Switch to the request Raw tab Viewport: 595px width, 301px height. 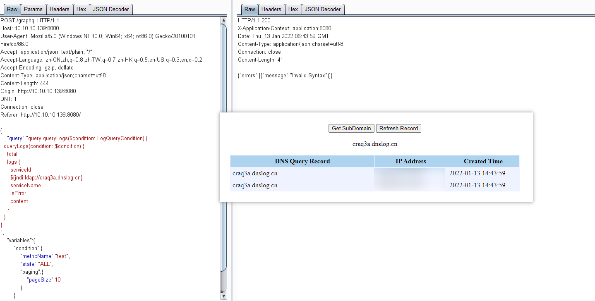pyautogui.click(x=12, y=9)
